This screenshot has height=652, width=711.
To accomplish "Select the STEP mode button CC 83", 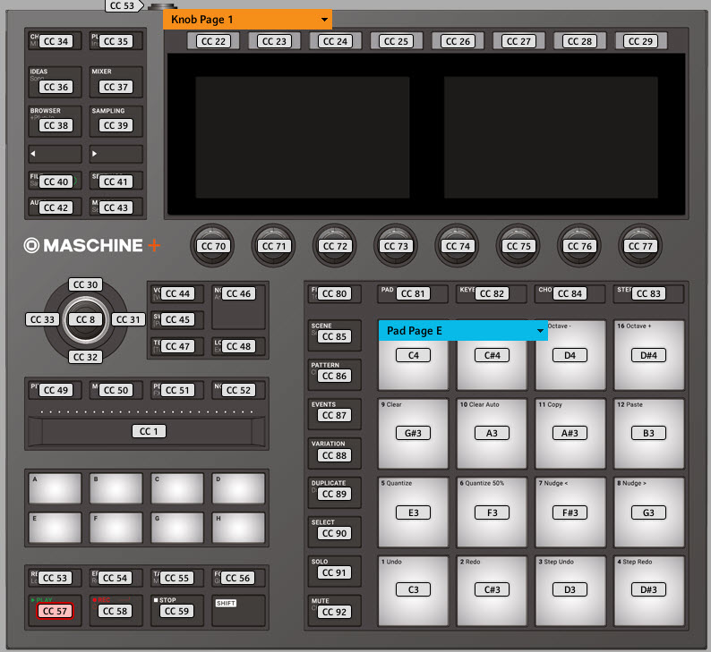I will click(648, 294).
